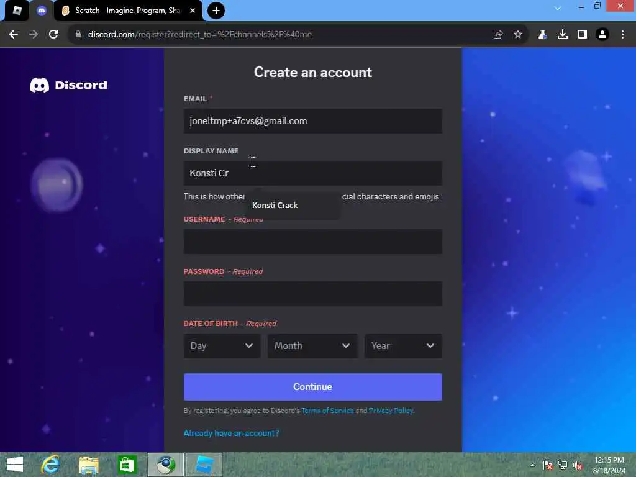
Task: Click the active browser icon in taskbar
Action: click(x=165, y=465)
